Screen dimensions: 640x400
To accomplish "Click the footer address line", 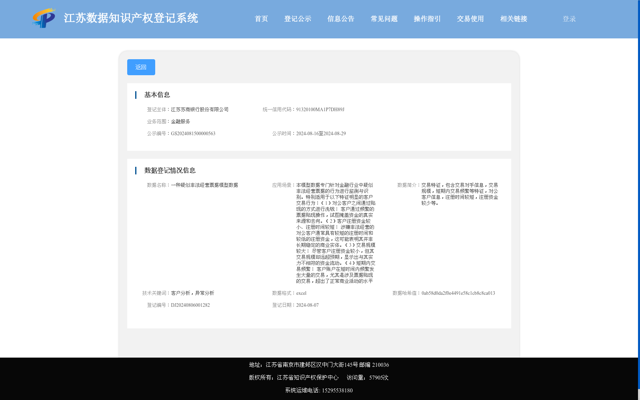I will coord(319,365).
